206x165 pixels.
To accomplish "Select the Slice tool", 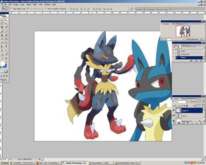I will 6,27.
